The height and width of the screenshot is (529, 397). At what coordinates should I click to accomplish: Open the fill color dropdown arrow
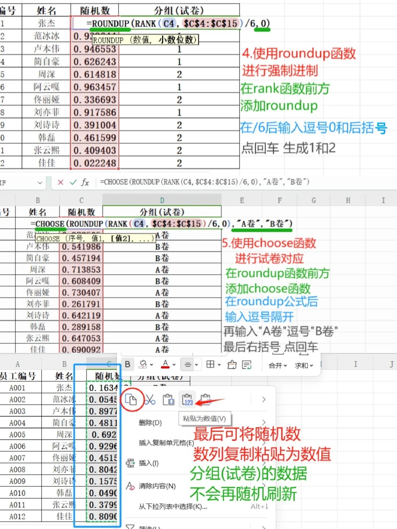point(151,365)
